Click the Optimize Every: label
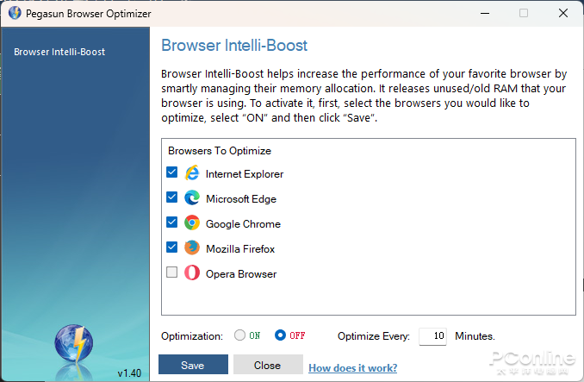The height and width of the screenshot is (382, 584). [374, 336]
